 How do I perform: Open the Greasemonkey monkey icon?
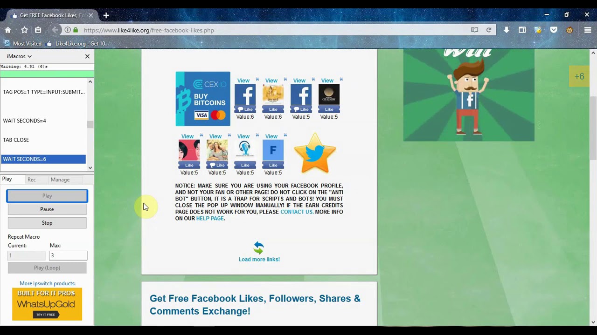569,30
